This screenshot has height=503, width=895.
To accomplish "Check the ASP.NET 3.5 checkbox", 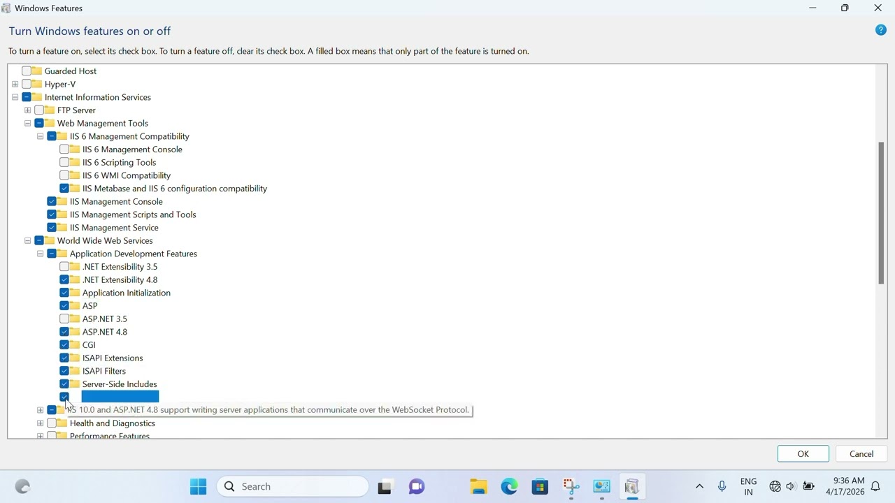I will click(x=64, y=319).
